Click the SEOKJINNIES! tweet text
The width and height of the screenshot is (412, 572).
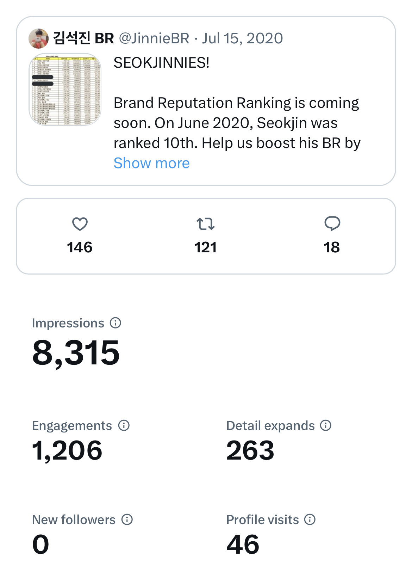(x=162, y=63)
